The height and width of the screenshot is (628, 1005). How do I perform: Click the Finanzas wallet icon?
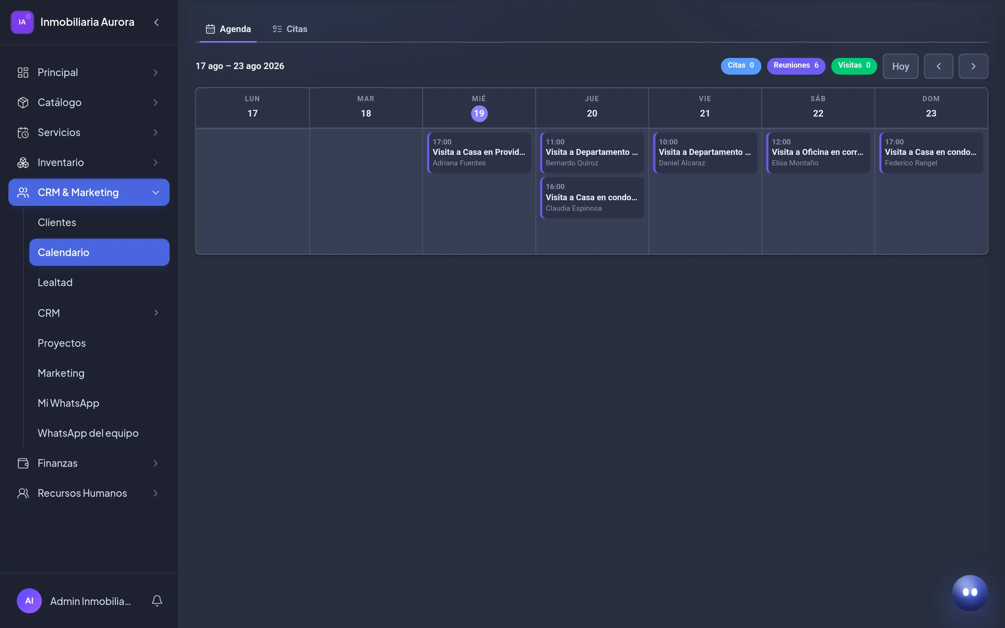click(23, 463)
